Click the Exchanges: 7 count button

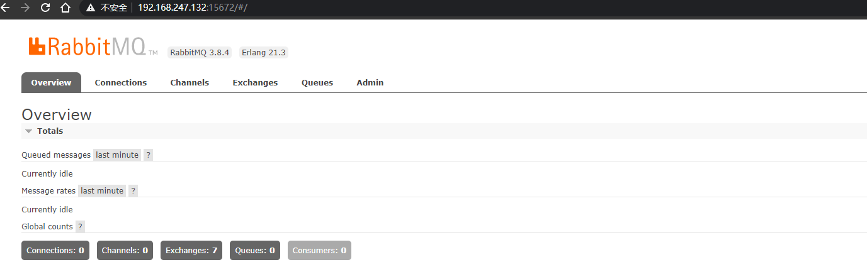191,251
